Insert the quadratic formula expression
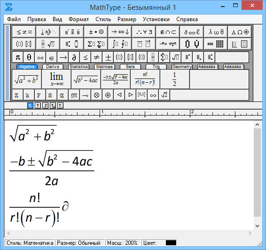 (116, 79)
